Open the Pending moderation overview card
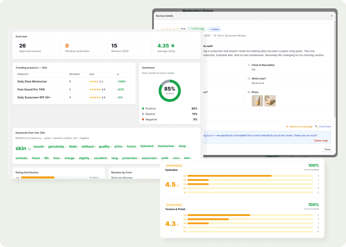Screen dimensions: 346x247 click(84, 48)
